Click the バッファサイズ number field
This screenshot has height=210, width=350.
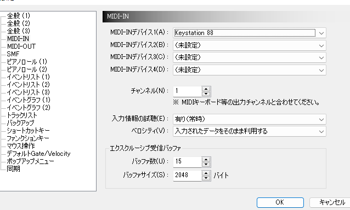click(x=187, y=176)
